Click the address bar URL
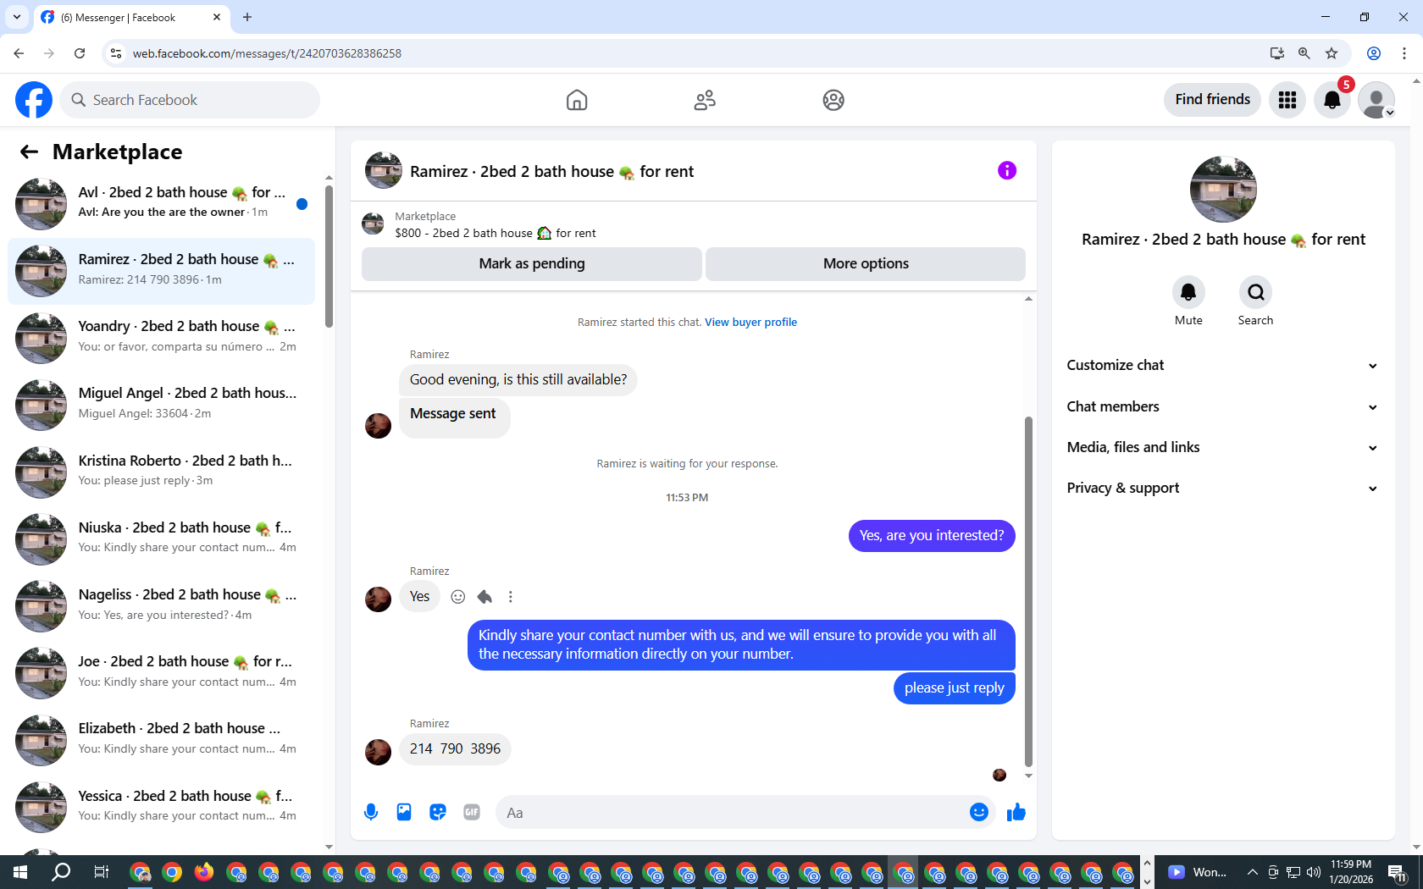1423x889 pixels. [267, 53]
